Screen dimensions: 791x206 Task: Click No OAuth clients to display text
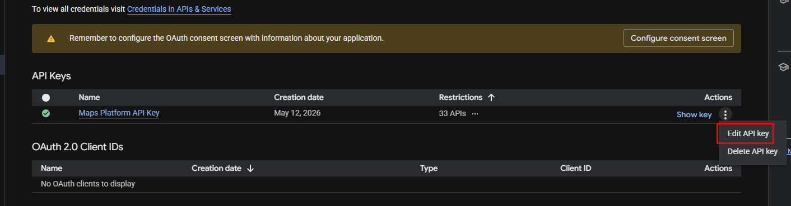tap(88, 184)
